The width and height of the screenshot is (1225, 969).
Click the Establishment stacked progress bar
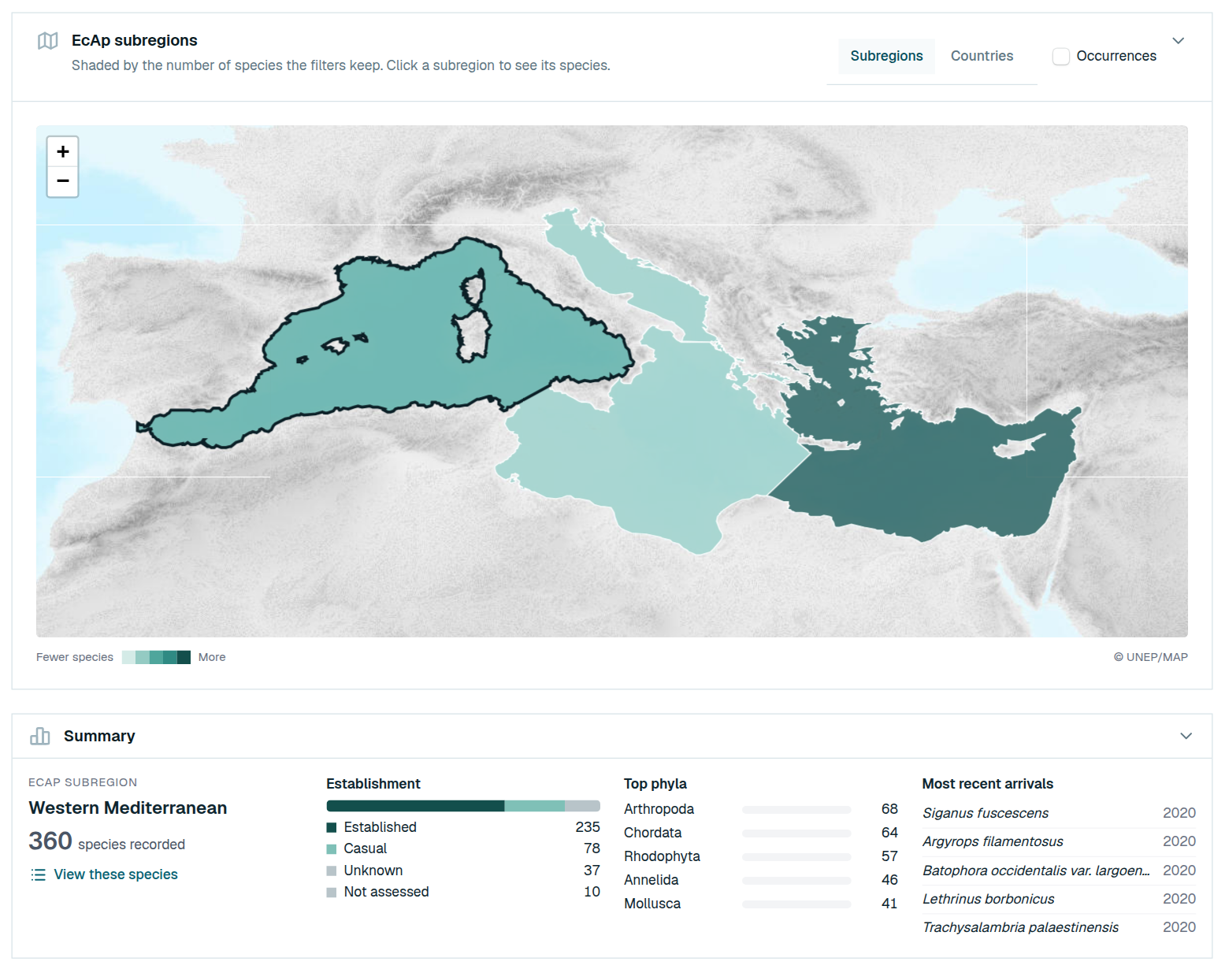click(x=463, y=806)
